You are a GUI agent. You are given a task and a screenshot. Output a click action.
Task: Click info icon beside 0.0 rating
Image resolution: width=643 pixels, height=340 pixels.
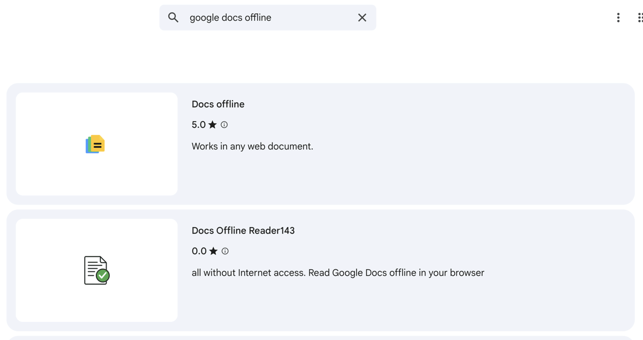click(225, 251)
